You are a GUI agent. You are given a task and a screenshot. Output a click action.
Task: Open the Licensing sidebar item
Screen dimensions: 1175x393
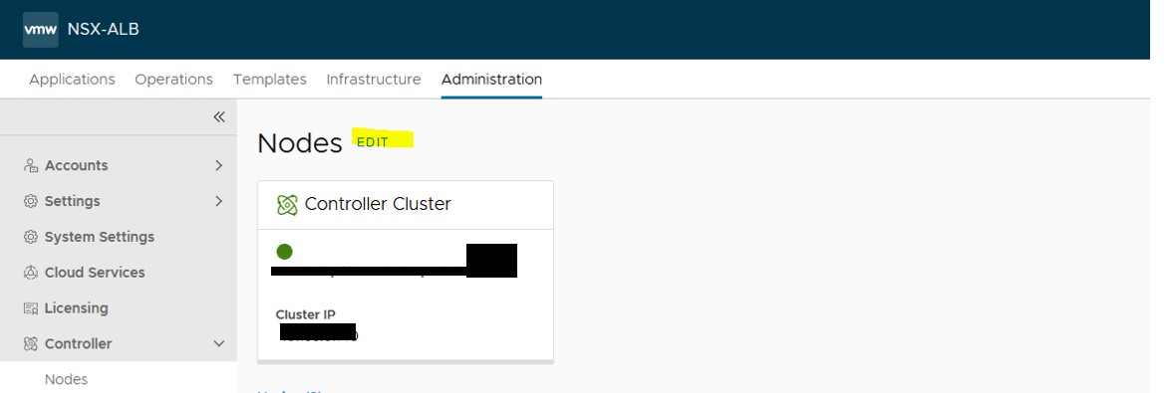76,308
